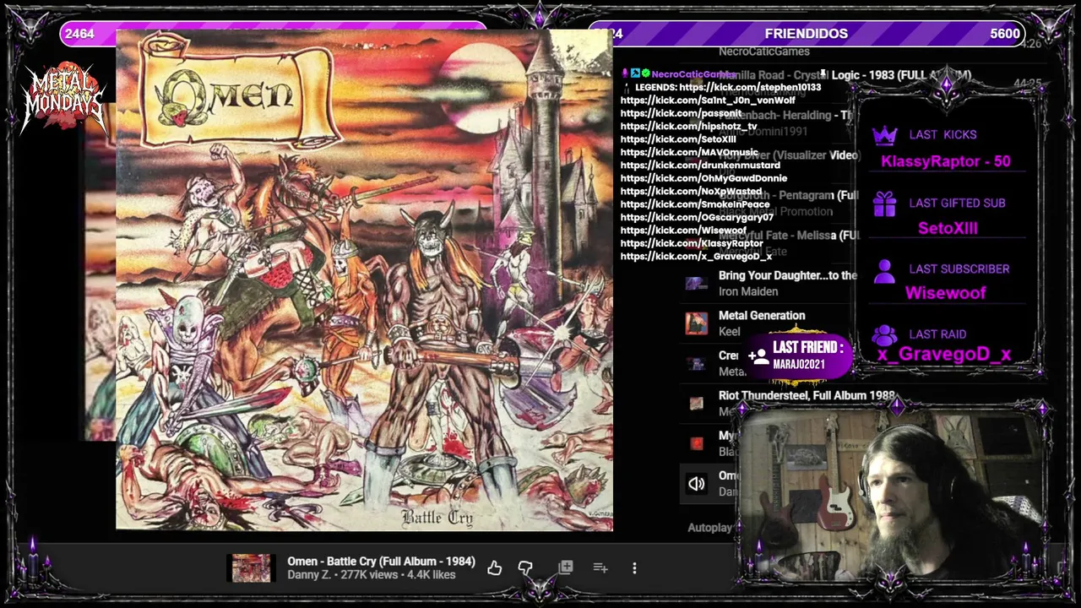Click the 'MARAJO2021' last friend name
Viewport: 1081px width, 608px height.
click(799, 365)
